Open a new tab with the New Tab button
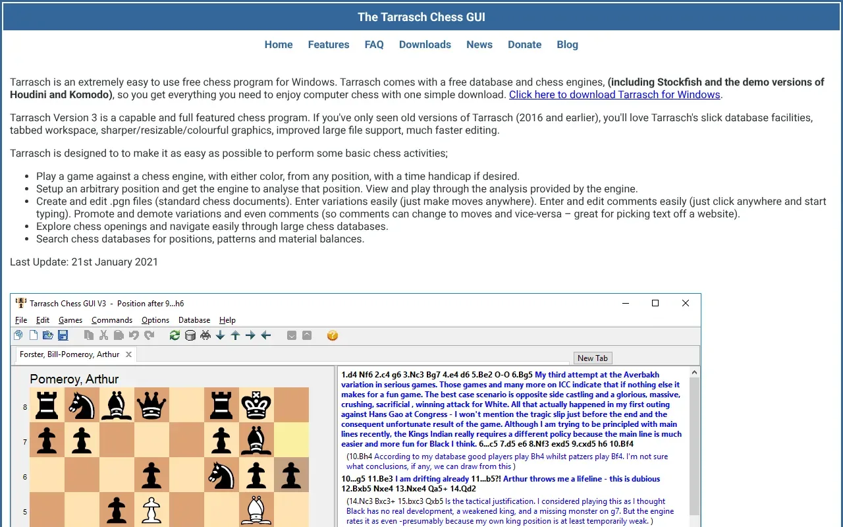 tap(592, 358)
